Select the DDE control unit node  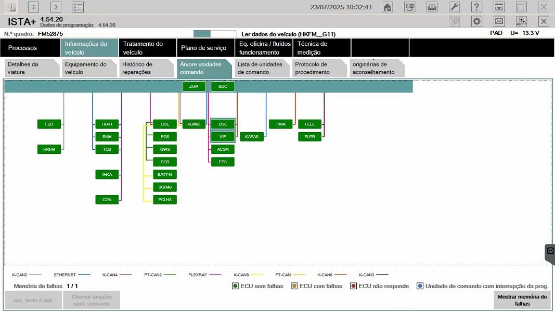(165, 124)
